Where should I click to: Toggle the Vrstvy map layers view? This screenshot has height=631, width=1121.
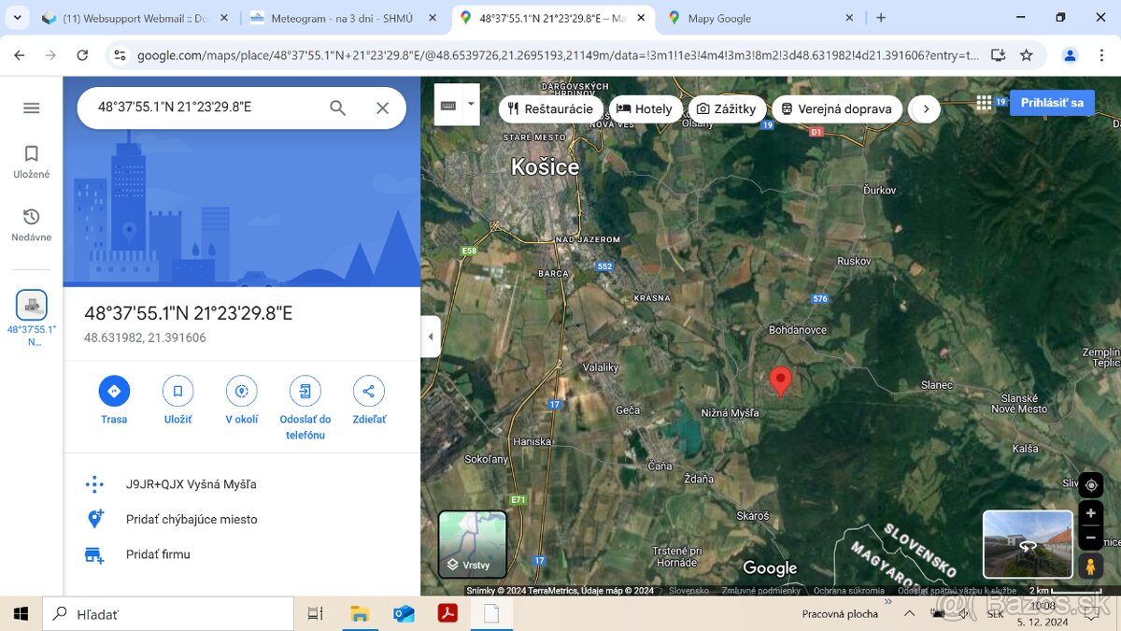point(473,544)
